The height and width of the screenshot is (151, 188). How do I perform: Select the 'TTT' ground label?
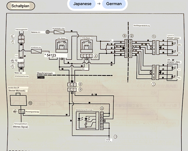(x=108, y=140)
